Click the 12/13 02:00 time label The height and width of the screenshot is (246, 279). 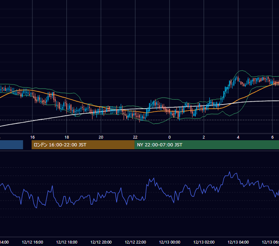(x=204, y=242)
